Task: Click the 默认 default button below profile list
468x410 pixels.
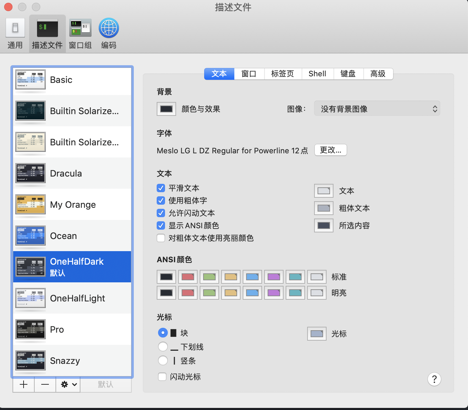Action: click(106, 384)
